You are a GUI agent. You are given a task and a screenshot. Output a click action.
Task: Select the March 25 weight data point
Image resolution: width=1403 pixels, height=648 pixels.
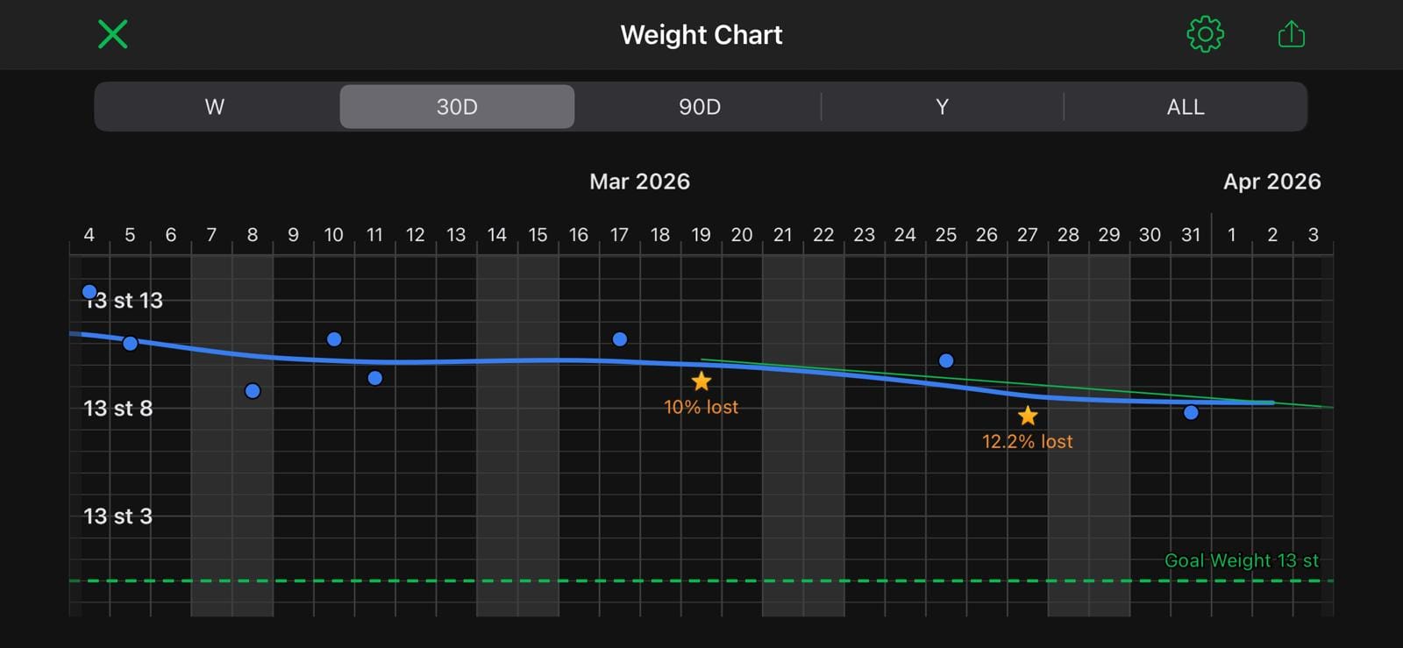point(946,360)
